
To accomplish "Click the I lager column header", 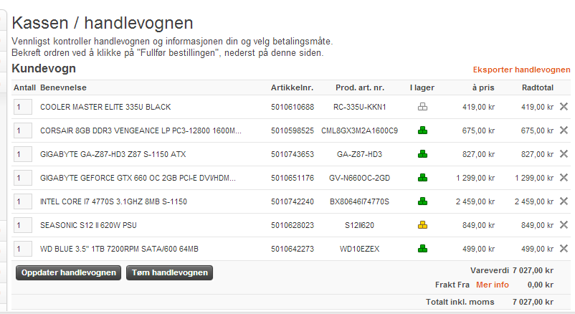I will 422,87.
